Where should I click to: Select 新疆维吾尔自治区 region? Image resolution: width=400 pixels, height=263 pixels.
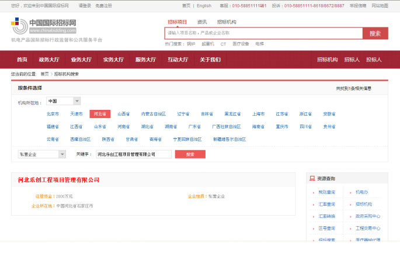(x=229, y=140)
